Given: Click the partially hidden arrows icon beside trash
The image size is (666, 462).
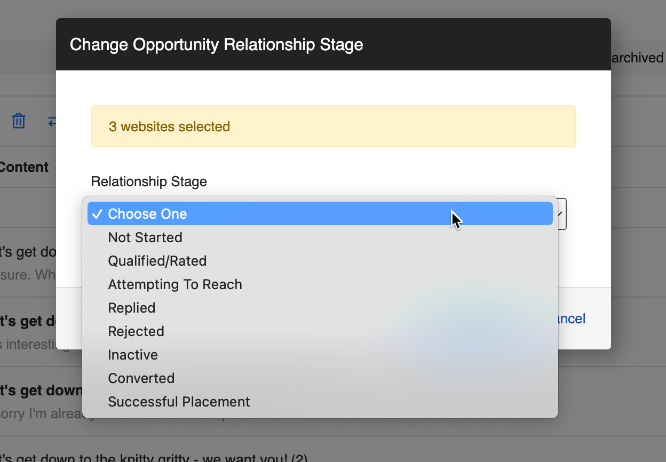Looking at the screenshot, I should (52, 122).
